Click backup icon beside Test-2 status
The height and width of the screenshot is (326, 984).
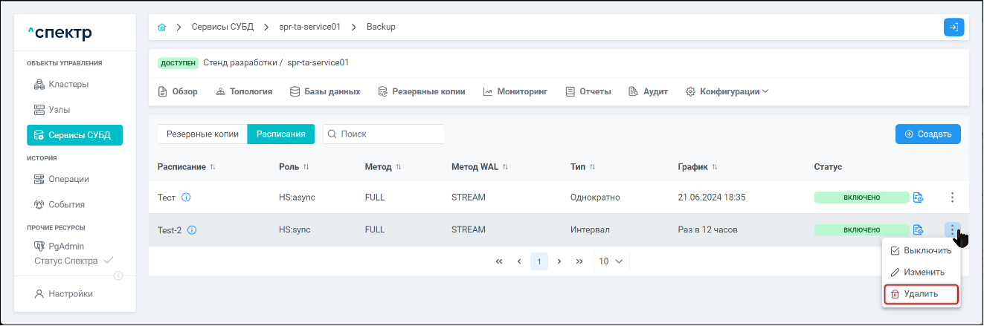pos(919,229)
